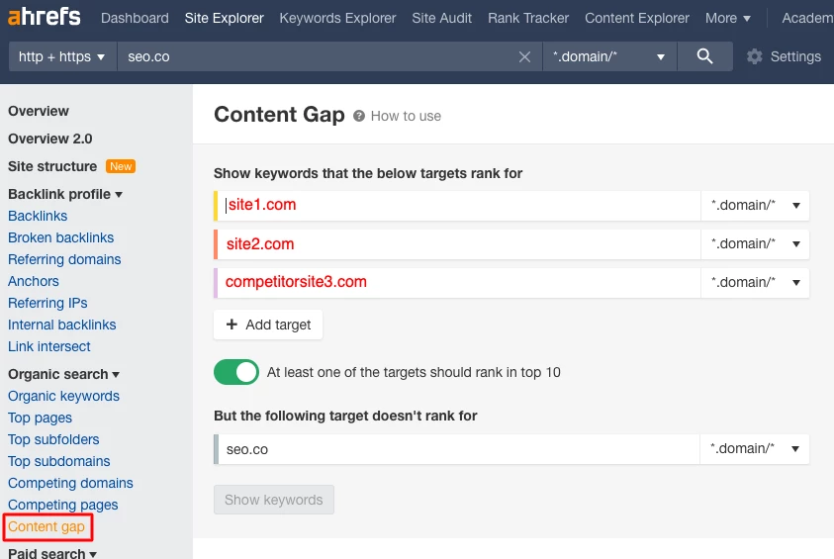Open Overview 2.0 in sidebar
Viewport: 834px width, 559px height.
tap(50, 139)
